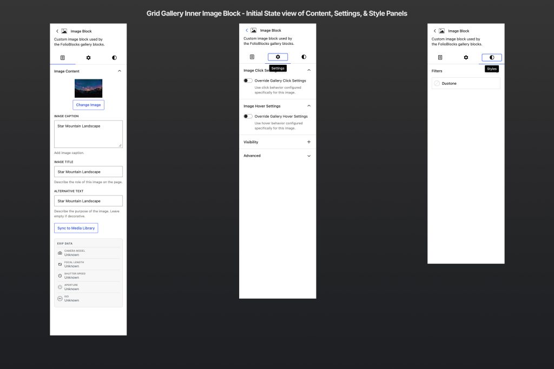
Task: Click Override Gallery Hover Settings label
Action: point(281,116)
